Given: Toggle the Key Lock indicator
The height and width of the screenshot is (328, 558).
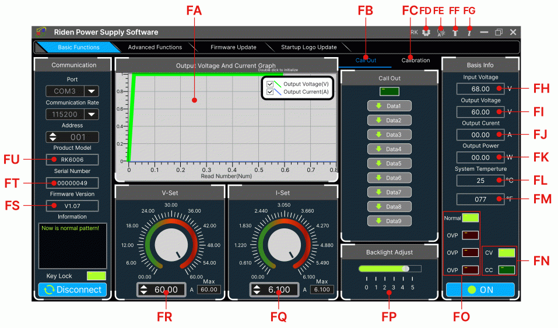Looking at the screenshot, I should 96,276.
